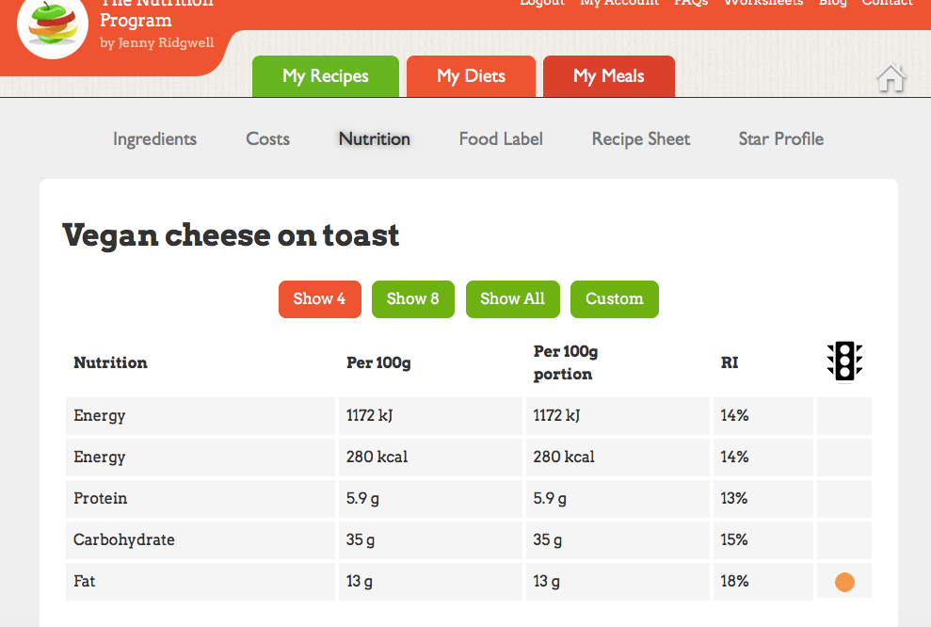
Task: Click the Custom button
Action: tap(615, 298)
